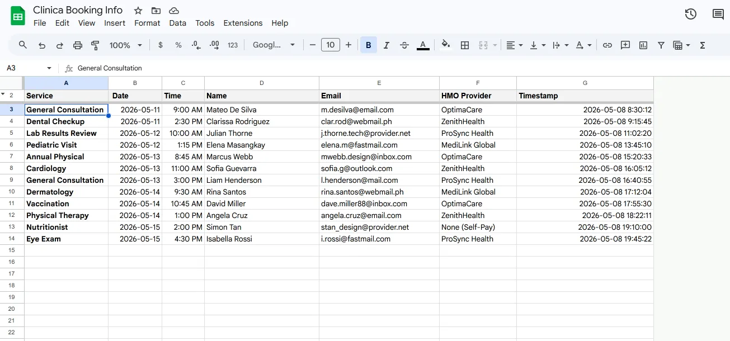Select column F header

pyautogui.click(x=478, y=83)
